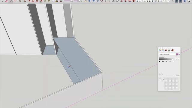Select the Eraser tool
This screenshot has width=192, height=108.
[6, 1]
